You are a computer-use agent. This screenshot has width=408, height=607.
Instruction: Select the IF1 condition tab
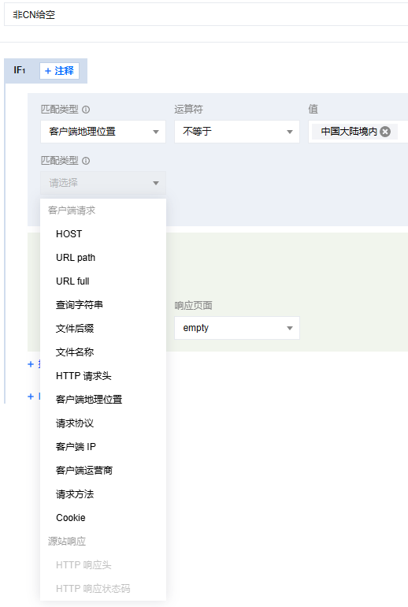coord(20,70)
